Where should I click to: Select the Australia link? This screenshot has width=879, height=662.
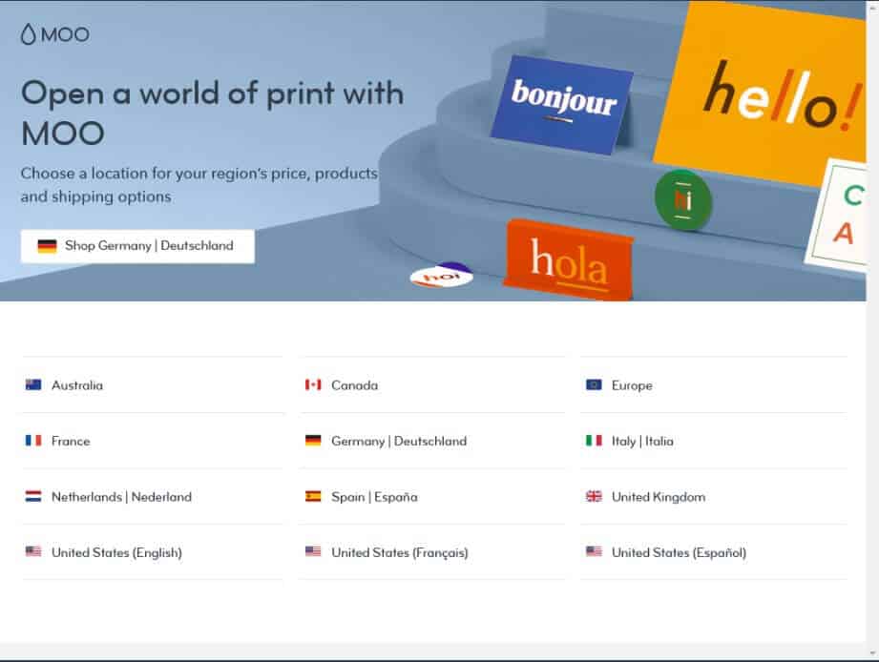[77, 385]
